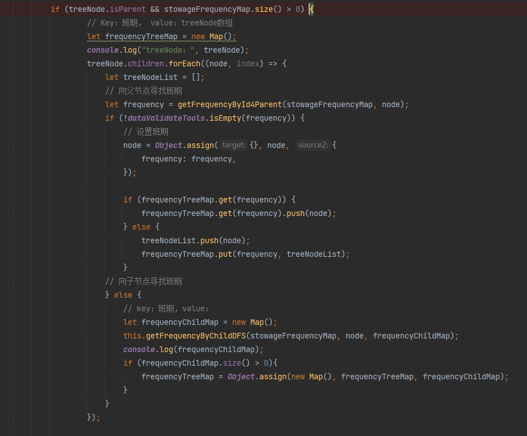Click the 'isParent' property in the if condition
This screenshot has height=436, width=527.
pyautogui.click(x=128, y=10)
